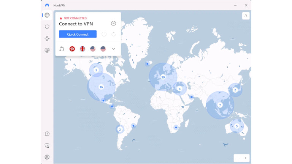292x164 pixels.
Task: Select the South Africa server dot
Action: point(176,128)
